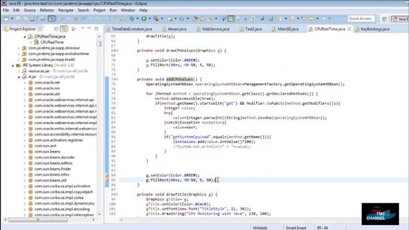This screenshot has width=409, height=230.
Task: Open the Navigate menu
Action: click(x=66, y=10)
